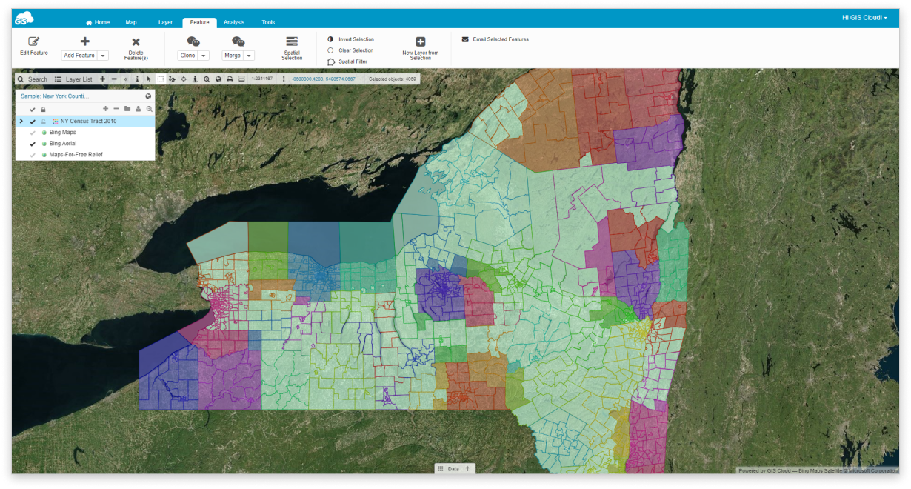The image size is (911, 489).
Task: Click the print icon in map toolbar
Action: pyautogui.click(x=230, y=79)
